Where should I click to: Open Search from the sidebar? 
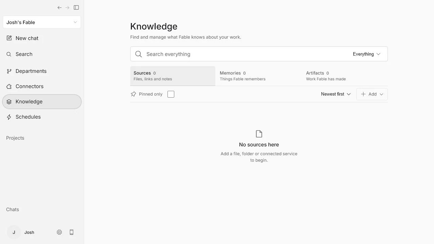(x=42, y=54)
